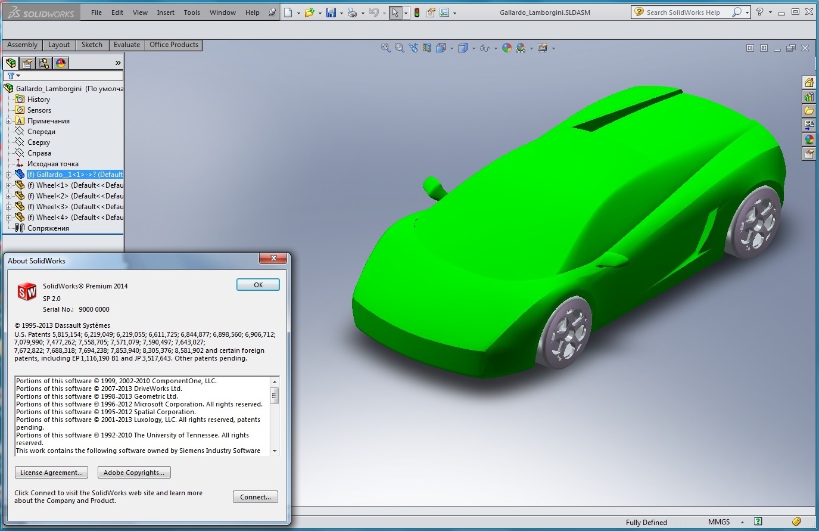This screenshot has width=819, height=531.
Task: Switch to FeatureManager design tree tab
Action: tap(11, 63)
